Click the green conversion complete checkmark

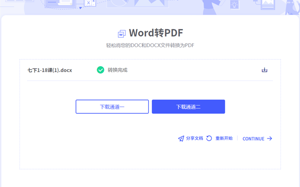pos(100,70)
